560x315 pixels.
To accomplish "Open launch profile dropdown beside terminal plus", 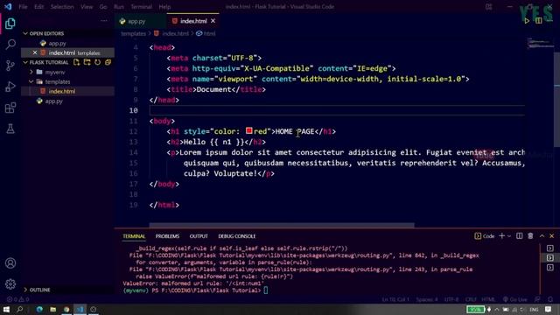I will 509,236.
